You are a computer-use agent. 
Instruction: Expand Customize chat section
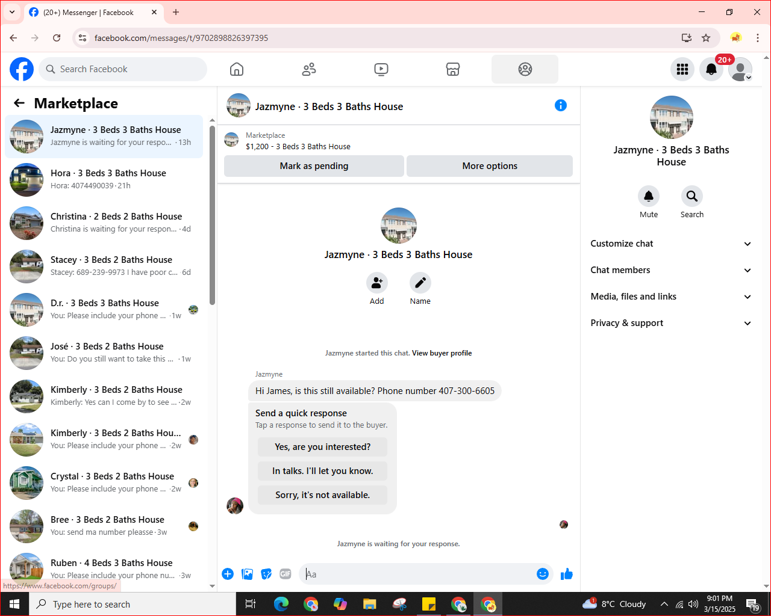coord(671,244)
